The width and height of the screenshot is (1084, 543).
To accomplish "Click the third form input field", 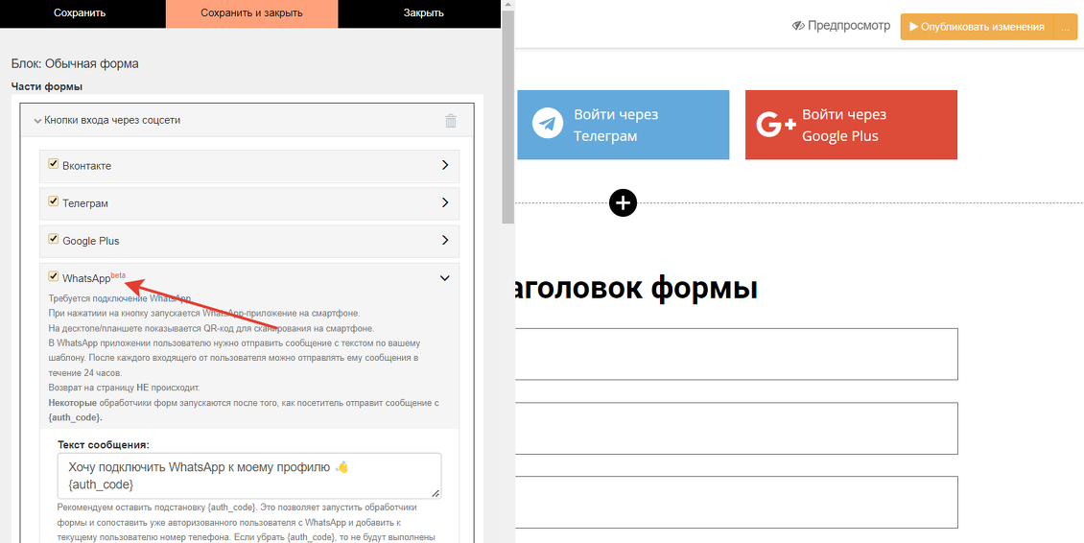I will 736,502.
